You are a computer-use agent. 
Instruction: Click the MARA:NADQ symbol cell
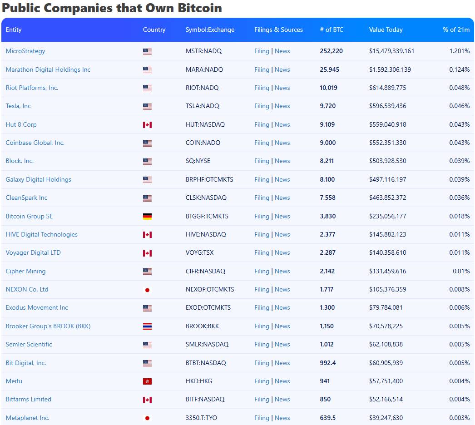pyautogui.click(x=204, y=69)
